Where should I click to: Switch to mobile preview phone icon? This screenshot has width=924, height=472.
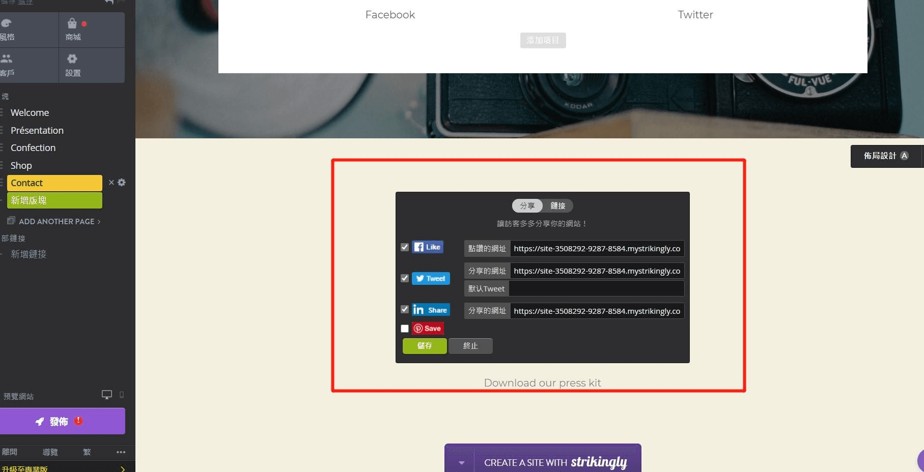click(122, 395)
